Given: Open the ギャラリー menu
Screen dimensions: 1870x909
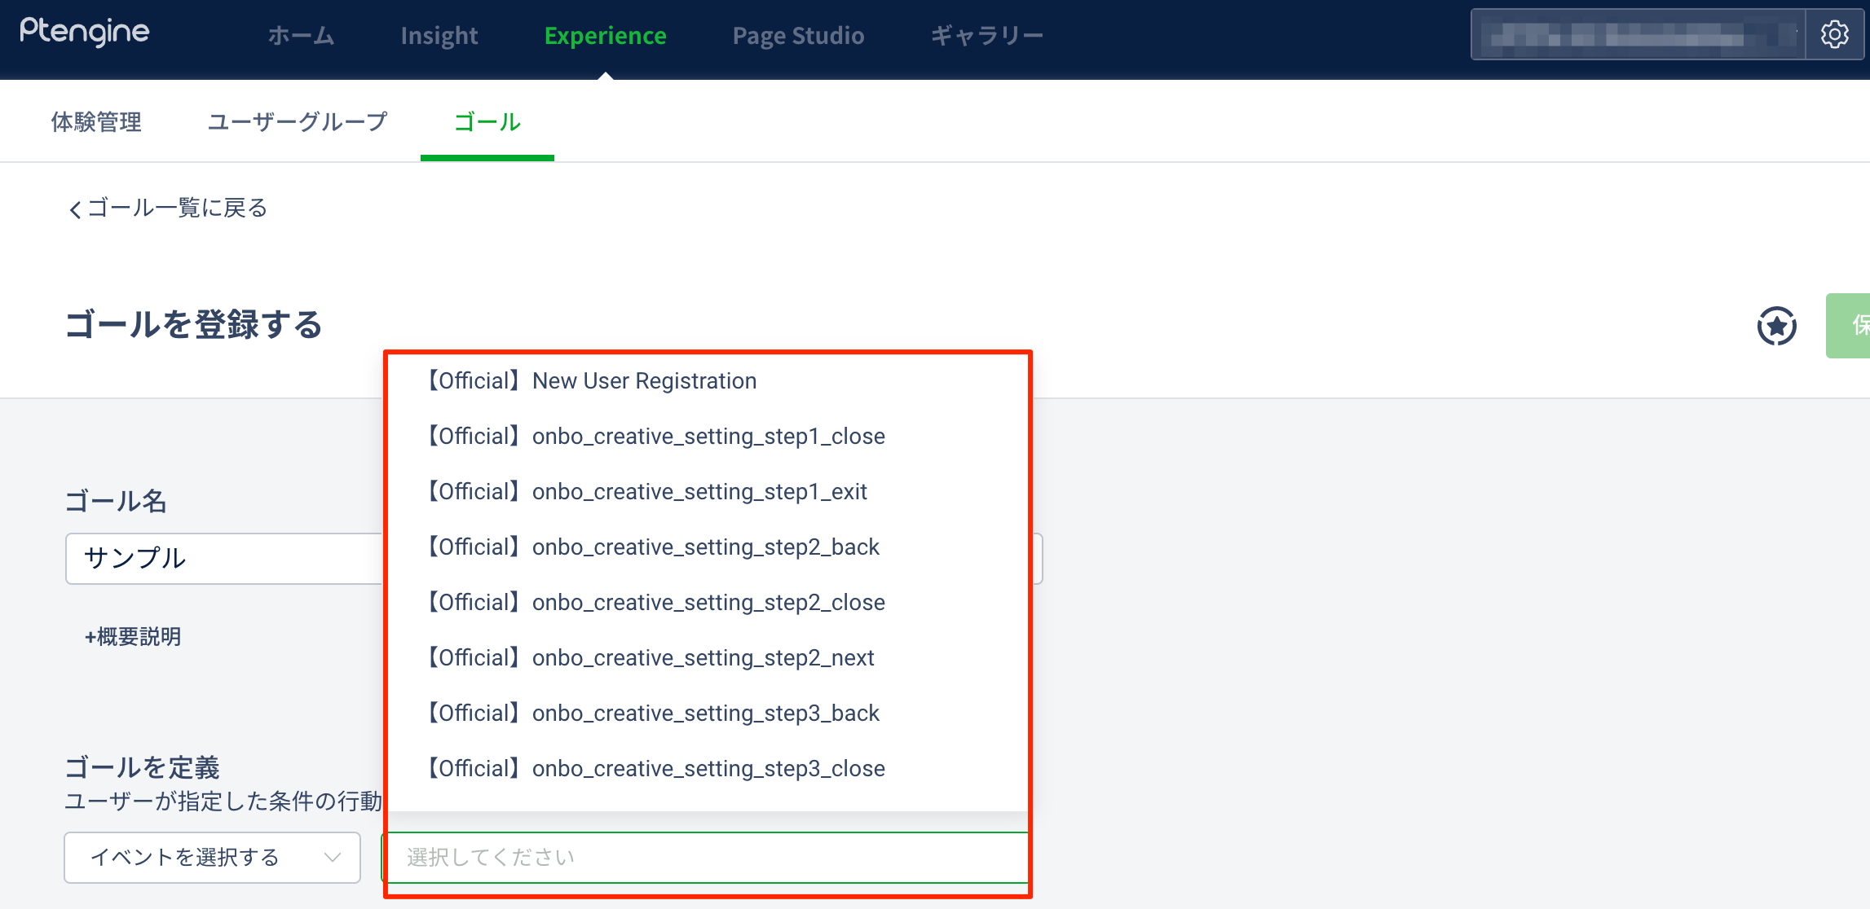Looking at the screenshot, I should 986,36.
